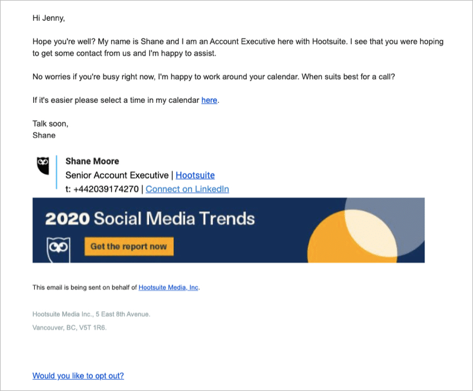473x391 pixels.
Task: Follow the Connect on LinkedIn link
Action: point(187,189)
